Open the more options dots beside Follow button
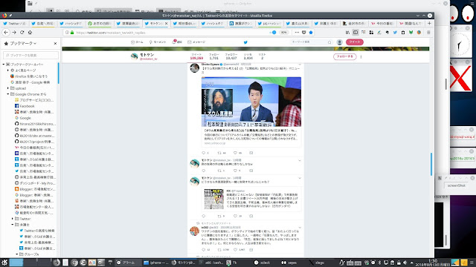This screenshot has width=476, height=267. click(x=361, y=56)
